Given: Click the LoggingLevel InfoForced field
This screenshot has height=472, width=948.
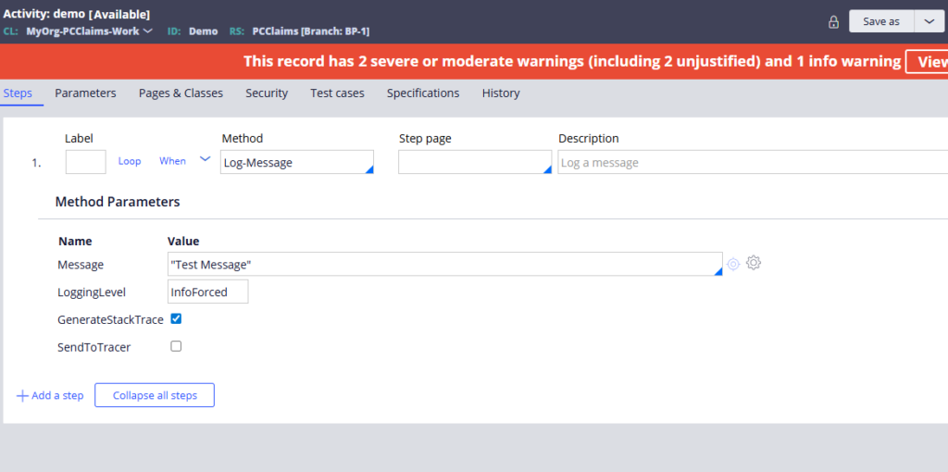Looking at the screenshot, I should pos(208,292).
